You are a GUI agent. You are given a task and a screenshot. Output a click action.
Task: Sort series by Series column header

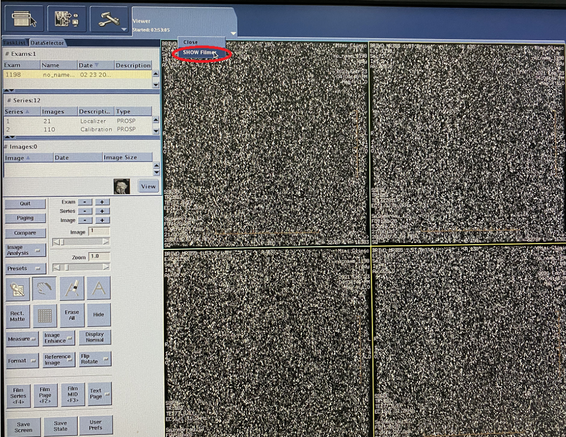click(22, 112)
